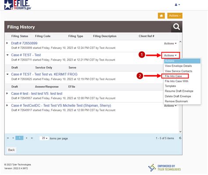Go to the next page
The image size is (208, 175).
(x=26, y=138)
